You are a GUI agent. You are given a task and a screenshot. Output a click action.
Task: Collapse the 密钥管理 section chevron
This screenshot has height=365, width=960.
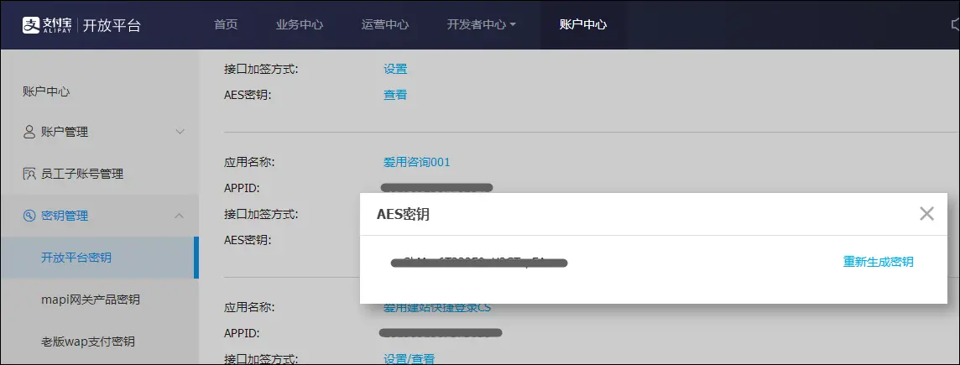[180, 216]
